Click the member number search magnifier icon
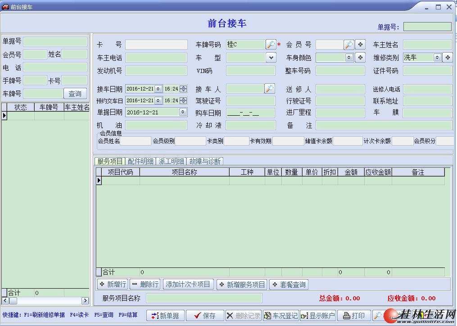457x326 pixels. pyautogui.click(x=349, y=45)
